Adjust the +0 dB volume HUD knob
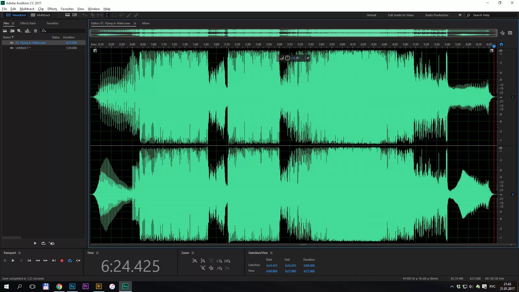519x292 pixels. point(287,58)
